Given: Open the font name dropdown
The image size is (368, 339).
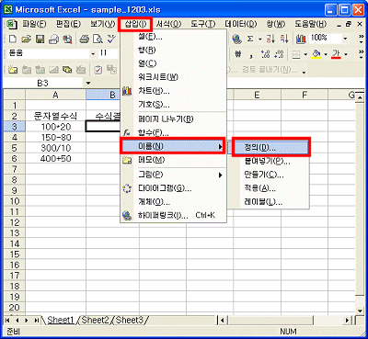Looking at the screenshot, I should click(x=93, y=54).
